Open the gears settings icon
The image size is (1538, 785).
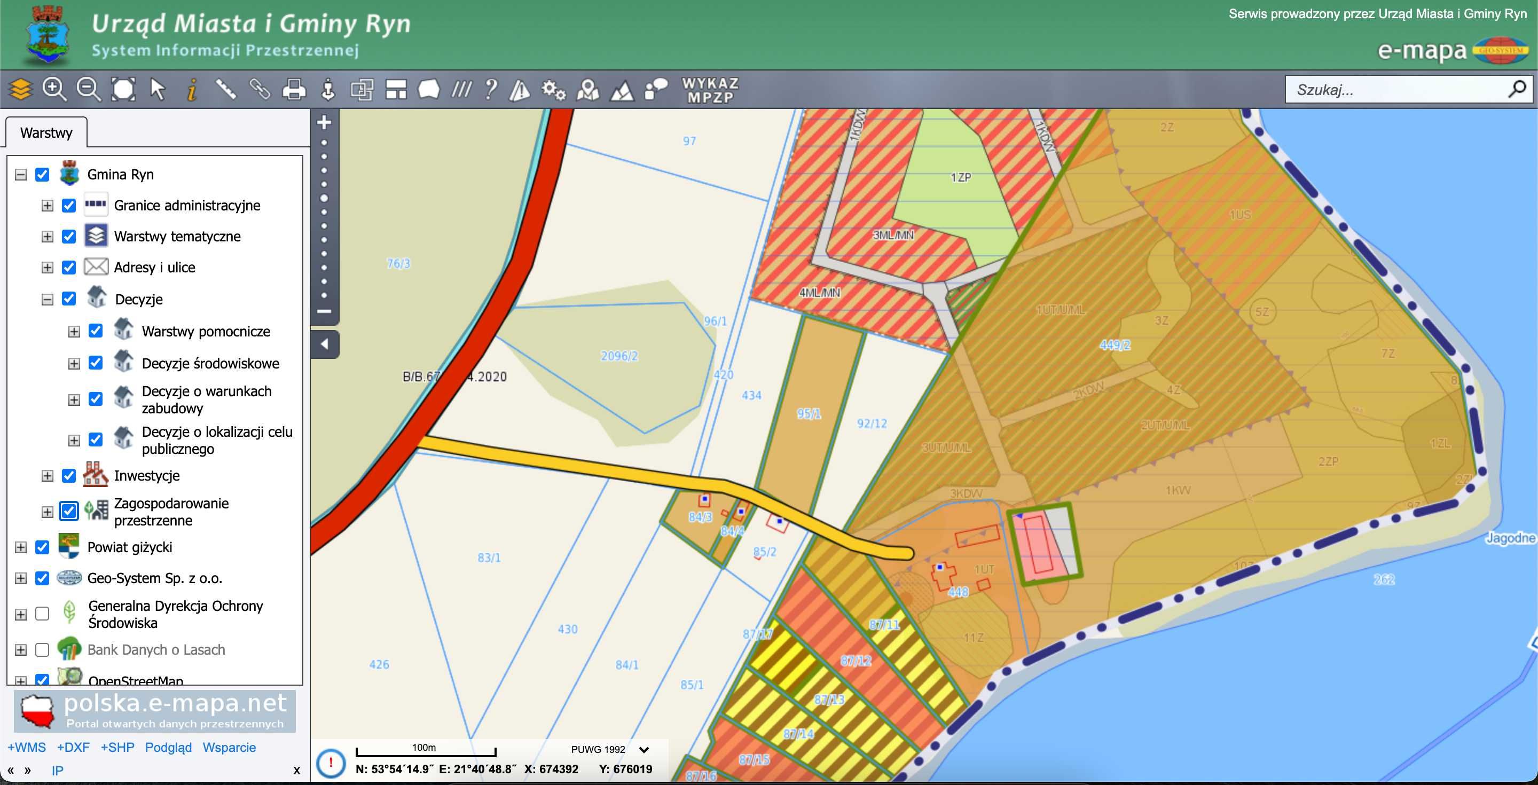[x=553, y=90]
